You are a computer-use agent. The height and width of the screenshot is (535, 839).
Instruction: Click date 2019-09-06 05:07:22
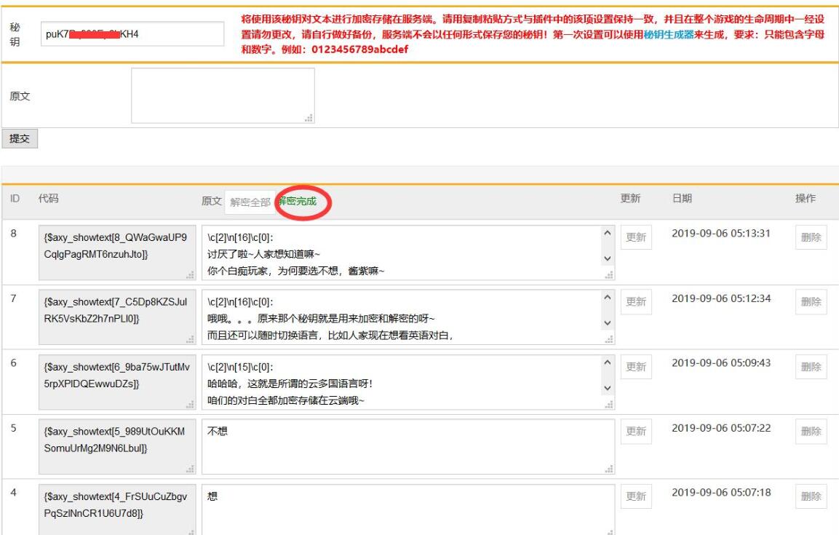pos(720,428)
